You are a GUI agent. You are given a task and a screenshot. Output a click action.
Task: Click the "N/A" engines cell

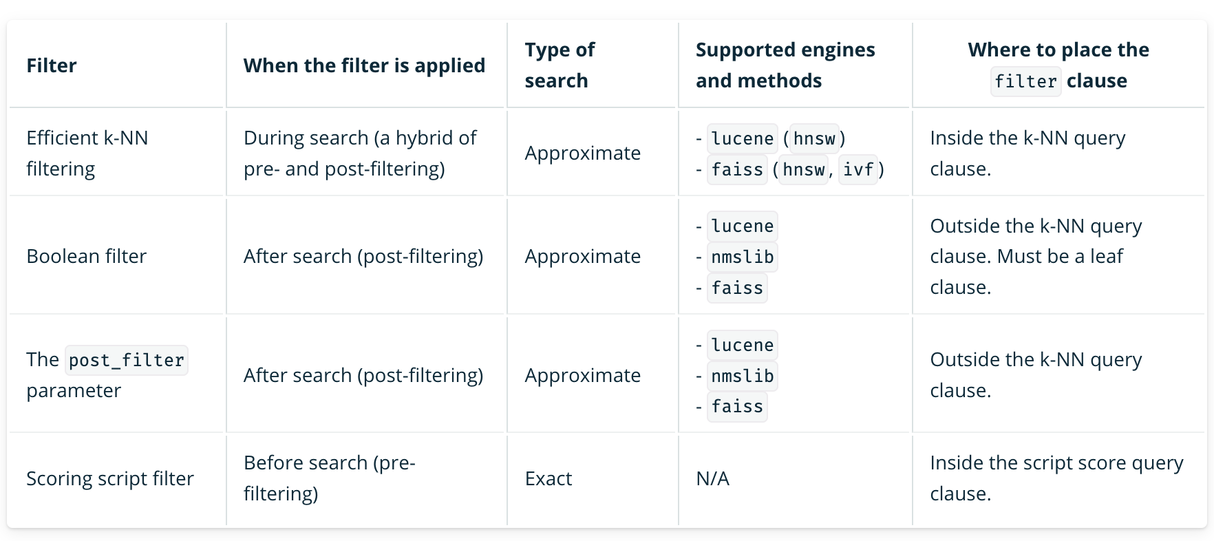(712, 478)
